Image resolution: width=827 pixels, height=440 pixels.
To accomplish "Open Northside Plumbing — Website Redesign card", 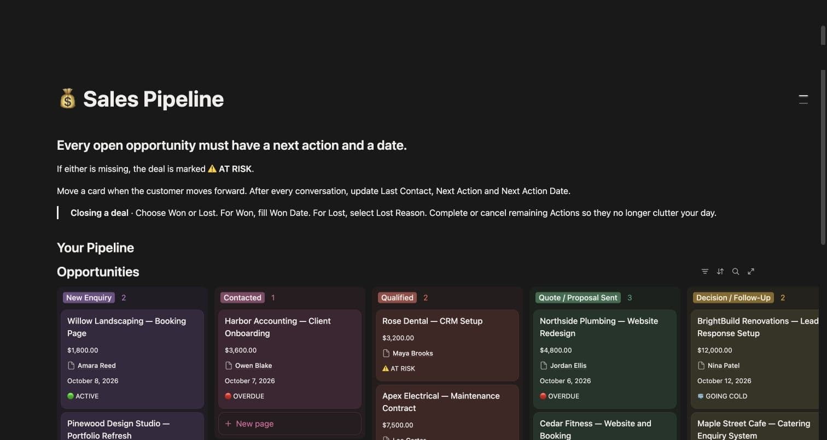I will [x=605, y=359].
